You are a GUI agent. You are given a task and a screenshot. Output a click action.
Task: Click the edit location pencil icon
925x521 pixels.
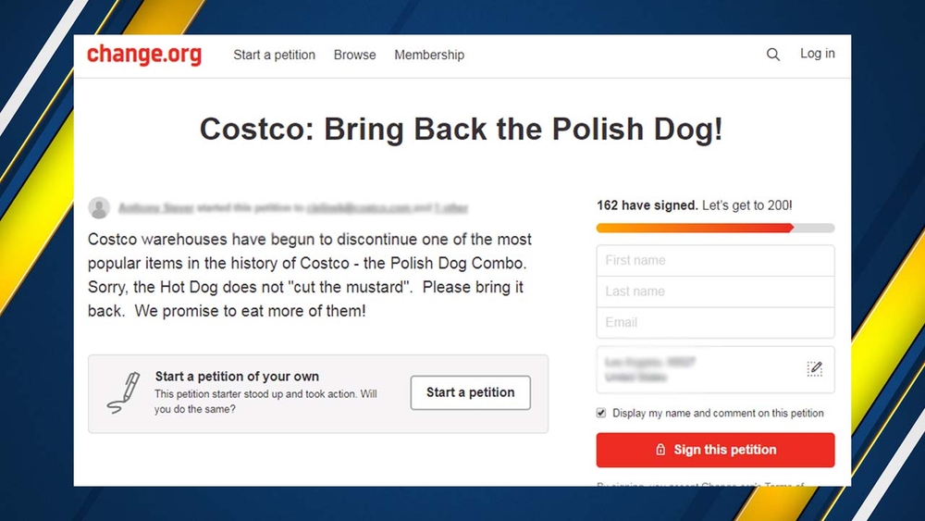814,369
